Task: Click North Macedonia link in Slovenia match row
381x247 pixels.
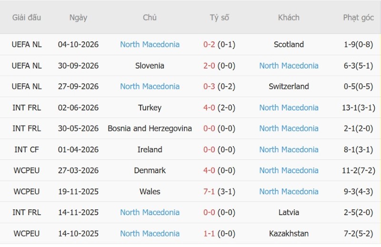Action: point(289,66)
